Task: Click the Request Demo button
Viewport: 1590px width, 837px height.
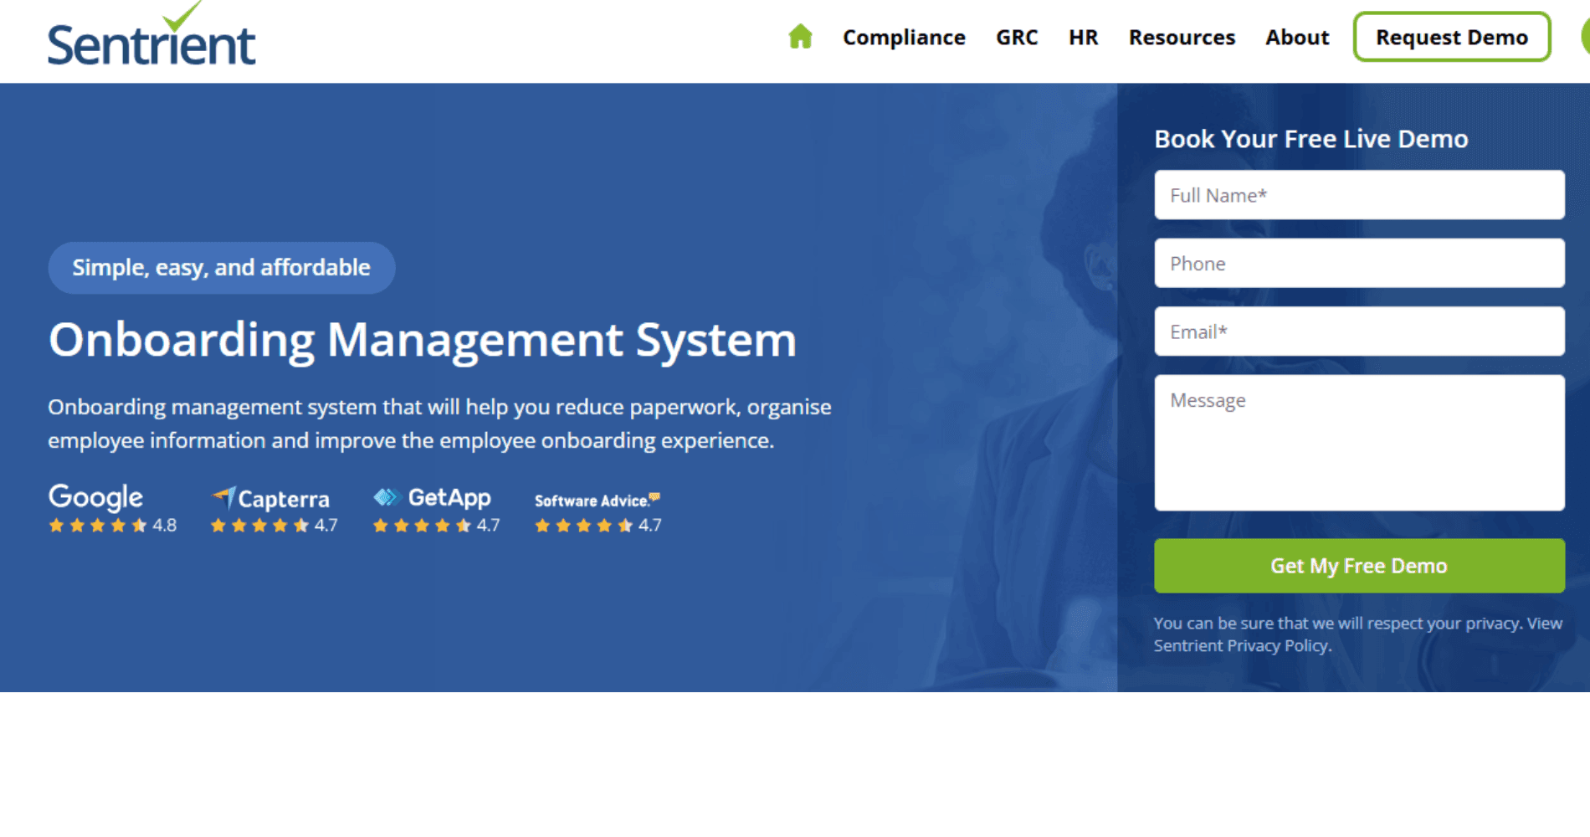Action: click(x=1452, y=37)
